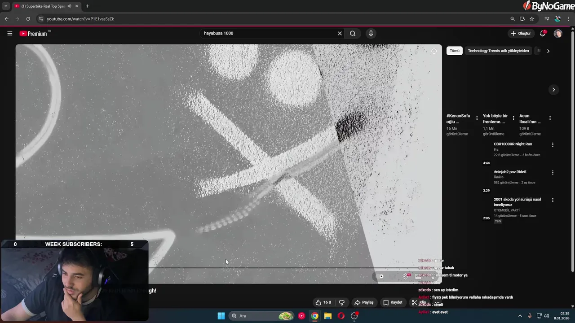The height and width of the screenshot is (323, 575).
Task: Select the youtube.com URL in address bar
Action: [x=80, y=19]
